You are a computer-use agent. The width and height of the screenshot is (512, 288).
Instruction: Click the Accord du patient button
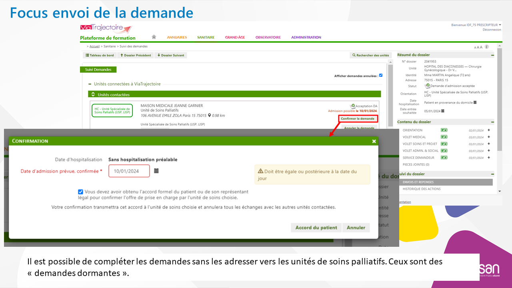pos(316,228)
